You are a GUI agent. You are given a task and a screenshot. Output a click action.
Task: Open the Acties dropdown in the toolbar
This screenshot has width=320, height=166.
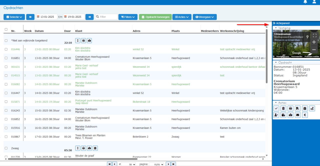pyautogui.click(x=182, y=17)
